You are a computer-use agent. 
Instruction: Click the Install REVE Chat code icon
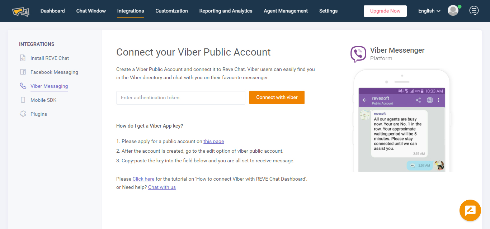click(23, 58)
